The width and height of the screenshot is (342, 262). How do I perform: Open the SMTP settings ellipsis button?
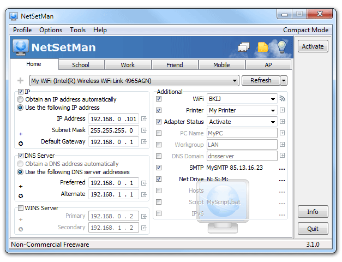pyautogui.click(x=282, y=168)
